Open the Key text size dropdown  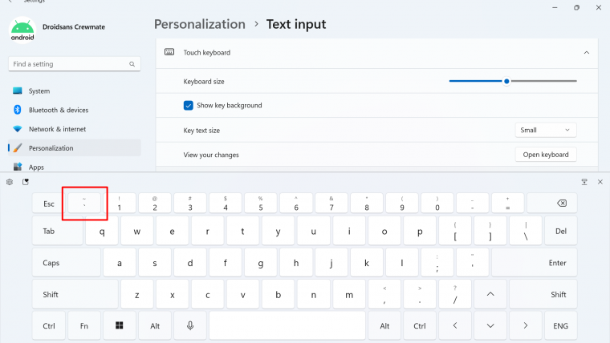(x=545, y=130)
